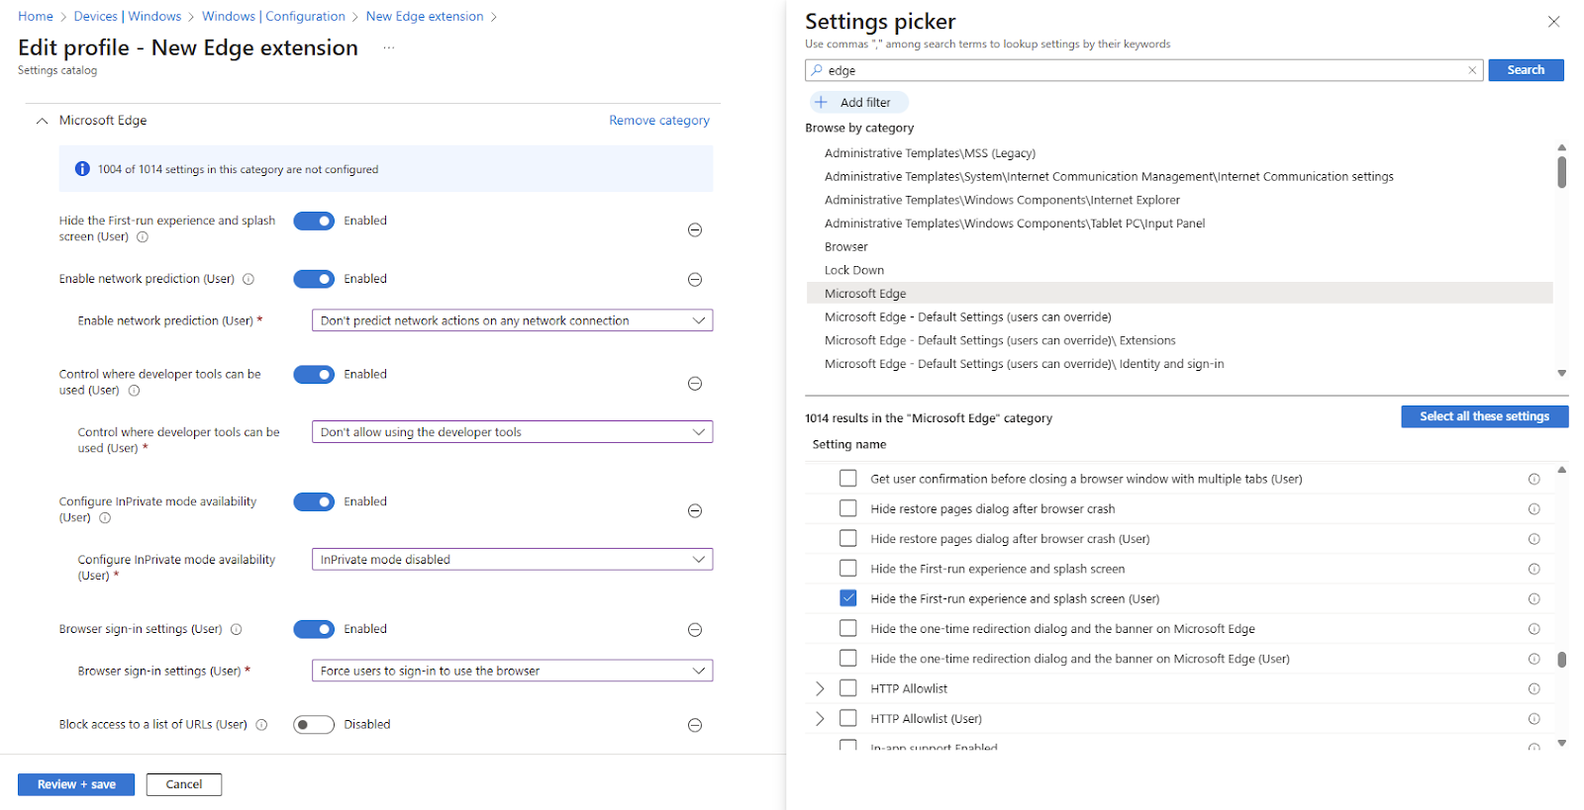Remove the Browser sign-in settings entry

[695, 630]
